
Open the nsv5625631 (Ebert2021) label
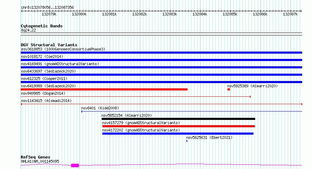209,137
